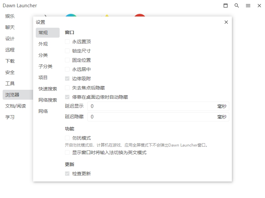Select the 网络搜索 settings tab
The image size is (265, 198).
(47, 100)
